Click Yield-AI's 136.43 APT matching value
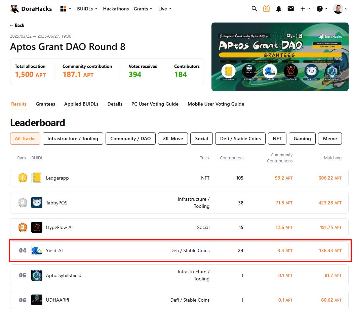This screenshot has width=353, height=310. coord(330,250)
